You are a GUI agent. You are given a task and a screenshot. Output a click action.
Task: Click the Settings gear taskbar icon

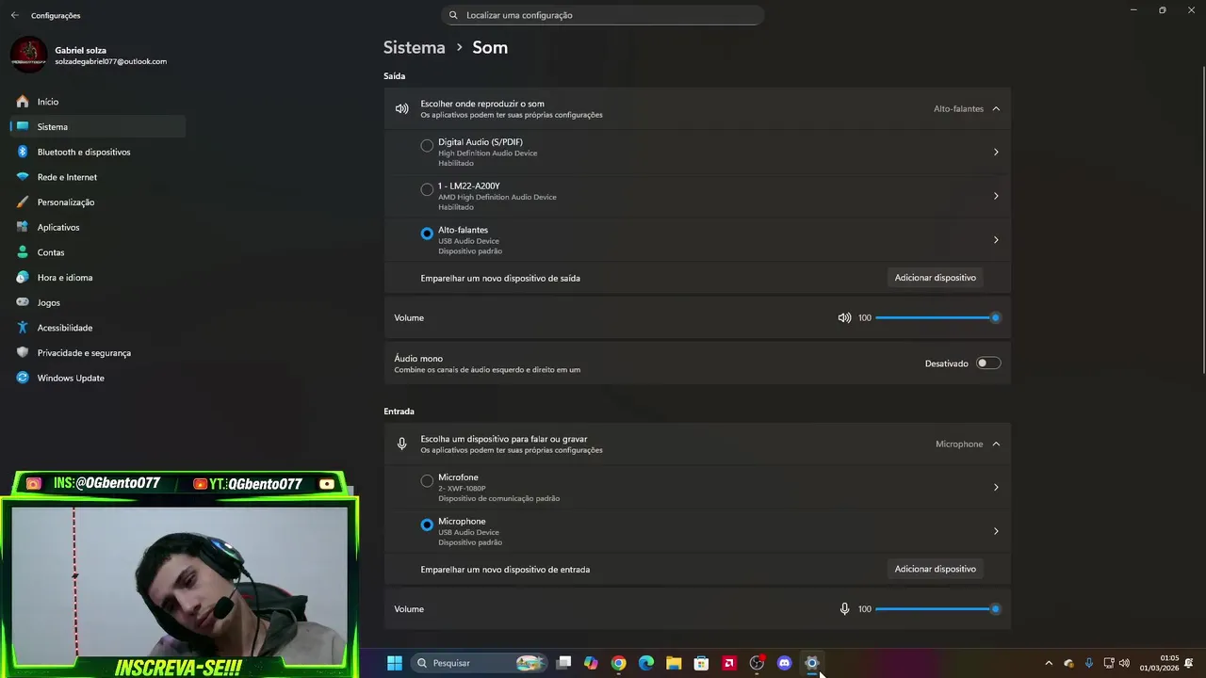(x=812, y=663)
